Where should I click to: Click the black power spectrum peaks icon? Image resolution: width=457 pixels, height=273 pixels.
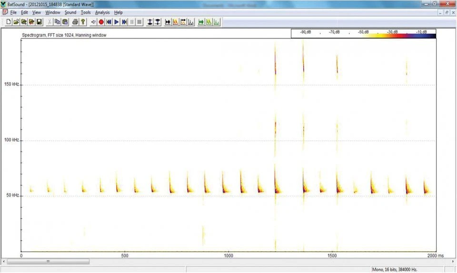(191, 22)
